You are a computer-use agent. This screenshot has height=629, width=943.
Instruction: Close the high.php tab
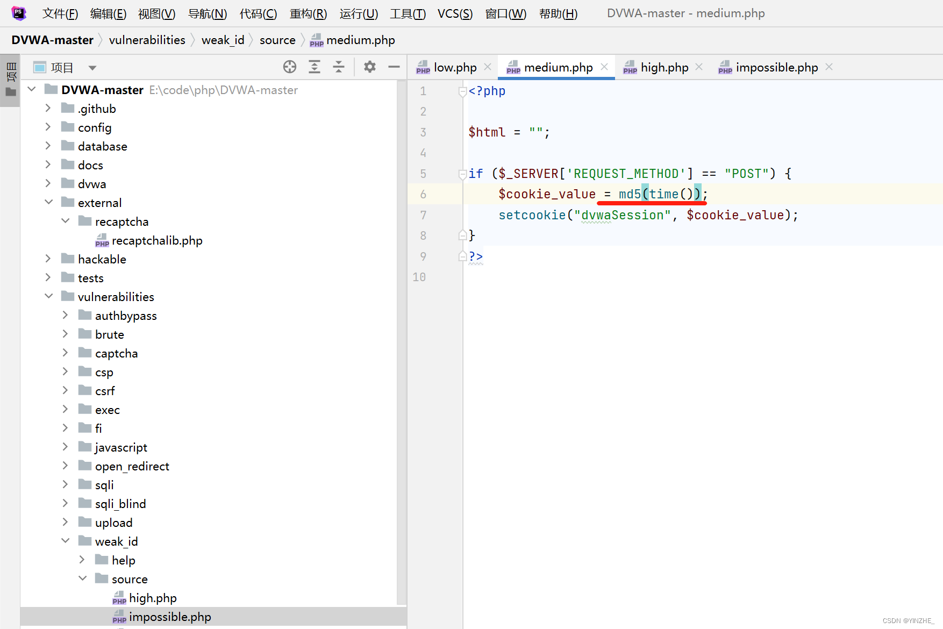click(699, 67)
